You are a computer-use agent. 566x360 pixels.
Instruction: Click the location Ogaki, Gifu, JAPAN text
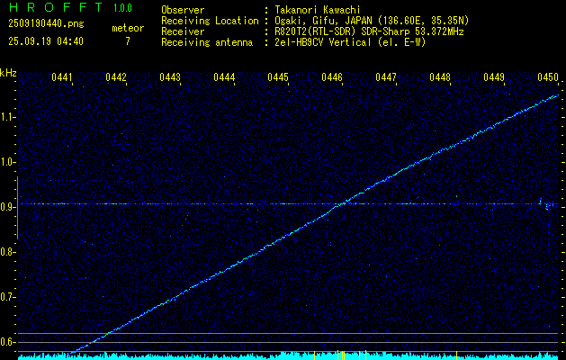371,21
